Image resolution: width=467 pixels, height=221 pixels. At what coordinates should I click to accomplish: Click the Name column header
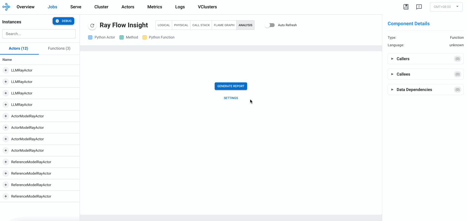pyautogui.click(x=7, y=60)
